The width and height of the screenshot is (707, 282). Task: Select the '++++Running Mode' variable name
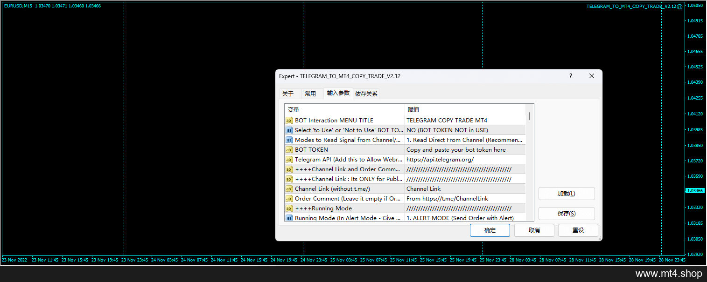323,208
